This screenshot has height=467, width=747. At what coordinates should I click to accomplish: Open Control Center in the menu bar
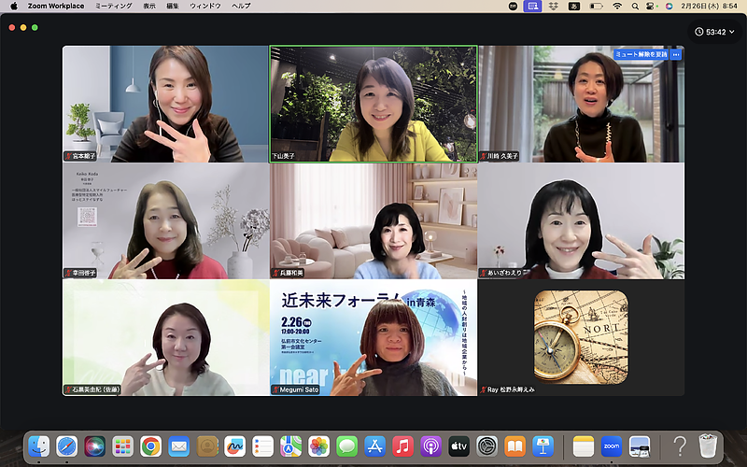(655, 6)
